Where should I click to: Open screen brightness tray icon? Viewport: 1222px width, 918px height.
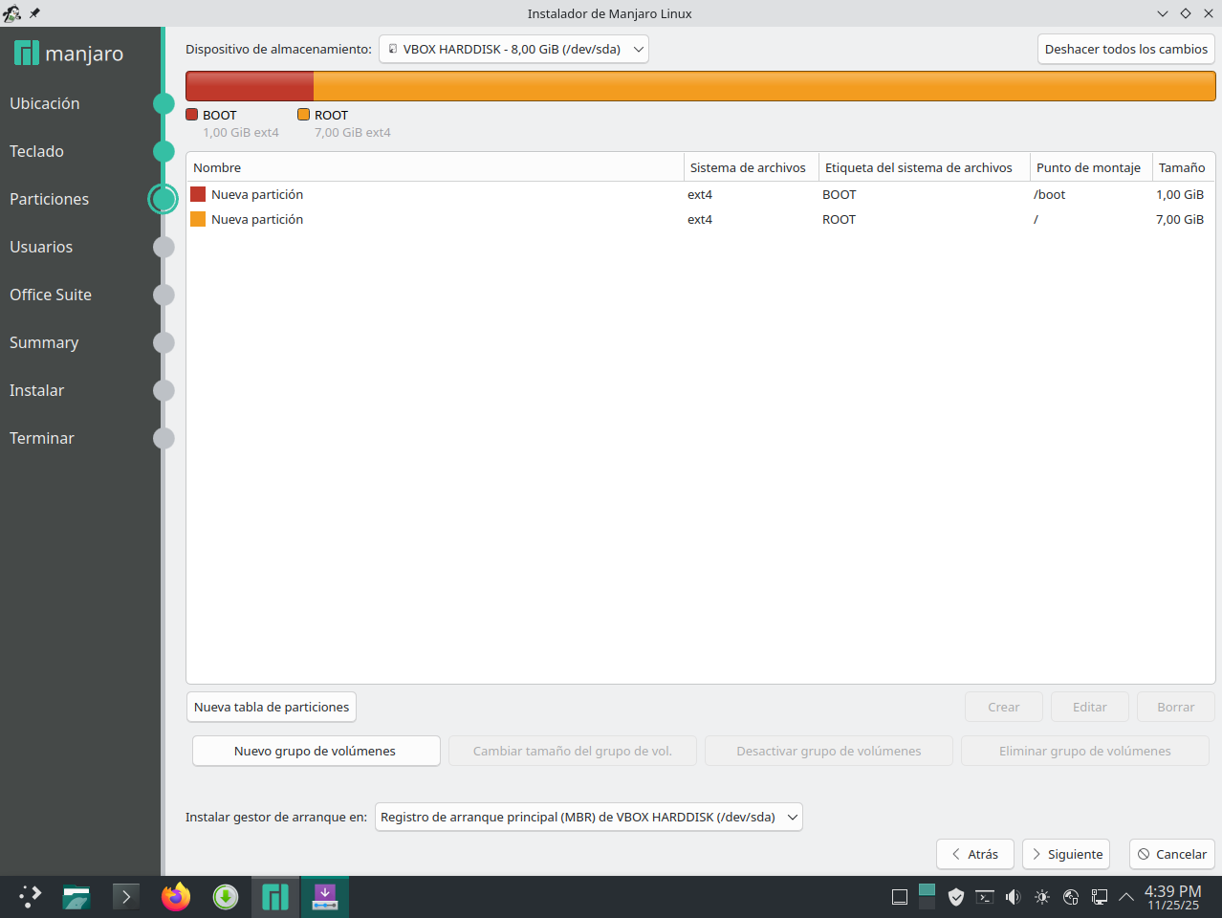(x=1041, y=897)
